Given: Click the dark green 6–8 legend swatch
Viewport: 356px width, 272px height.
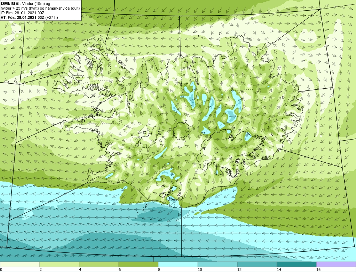Looking at the screenshot, I should [x=138, y=264].
